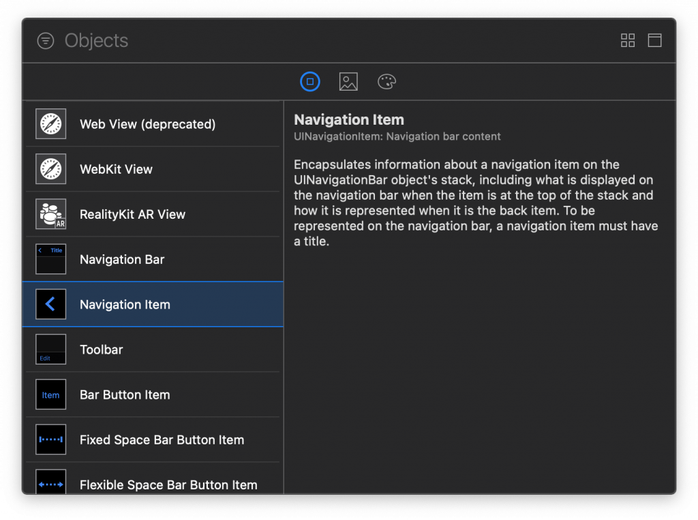Click the Fixed Space Bar Button icon
Image resolution: width=698 pixels, height=520 pixels.
point(51,440)
